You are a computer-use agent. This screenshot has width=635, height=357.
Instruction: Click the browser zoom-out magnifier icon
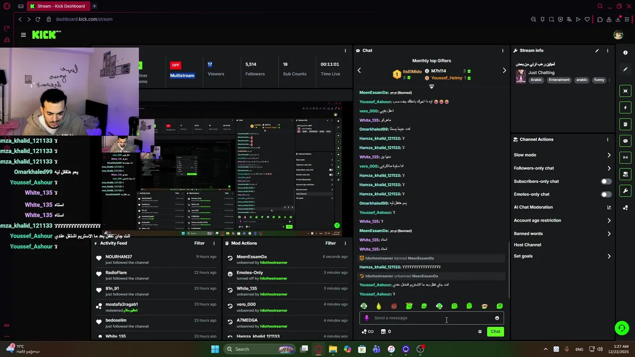click(x=533, y=19)
